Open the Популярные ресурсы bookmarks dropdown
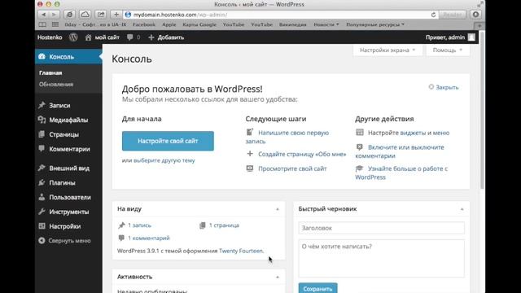The image size is (521, 293). 375,24
